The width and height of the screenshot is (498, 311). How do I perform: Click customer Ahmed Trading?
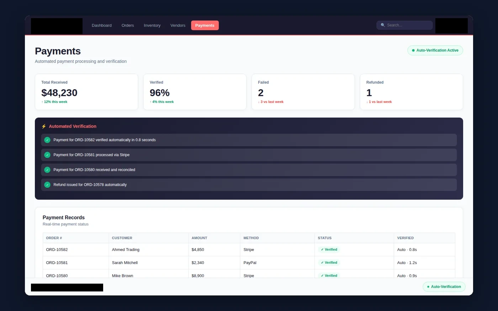click(x=126, y=250)
